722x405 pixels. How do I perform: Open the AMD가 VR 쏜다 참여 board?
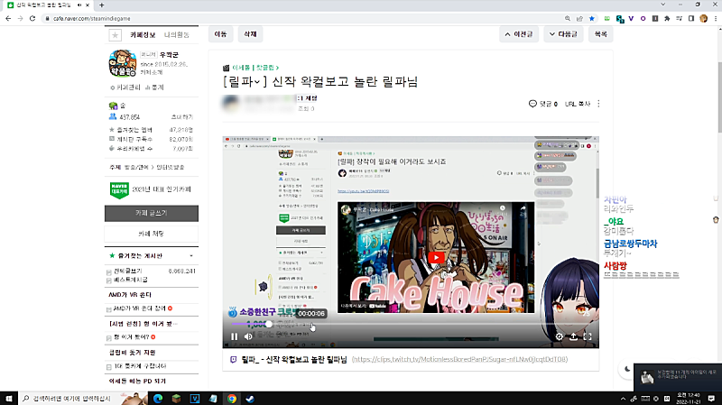point(140,308)
